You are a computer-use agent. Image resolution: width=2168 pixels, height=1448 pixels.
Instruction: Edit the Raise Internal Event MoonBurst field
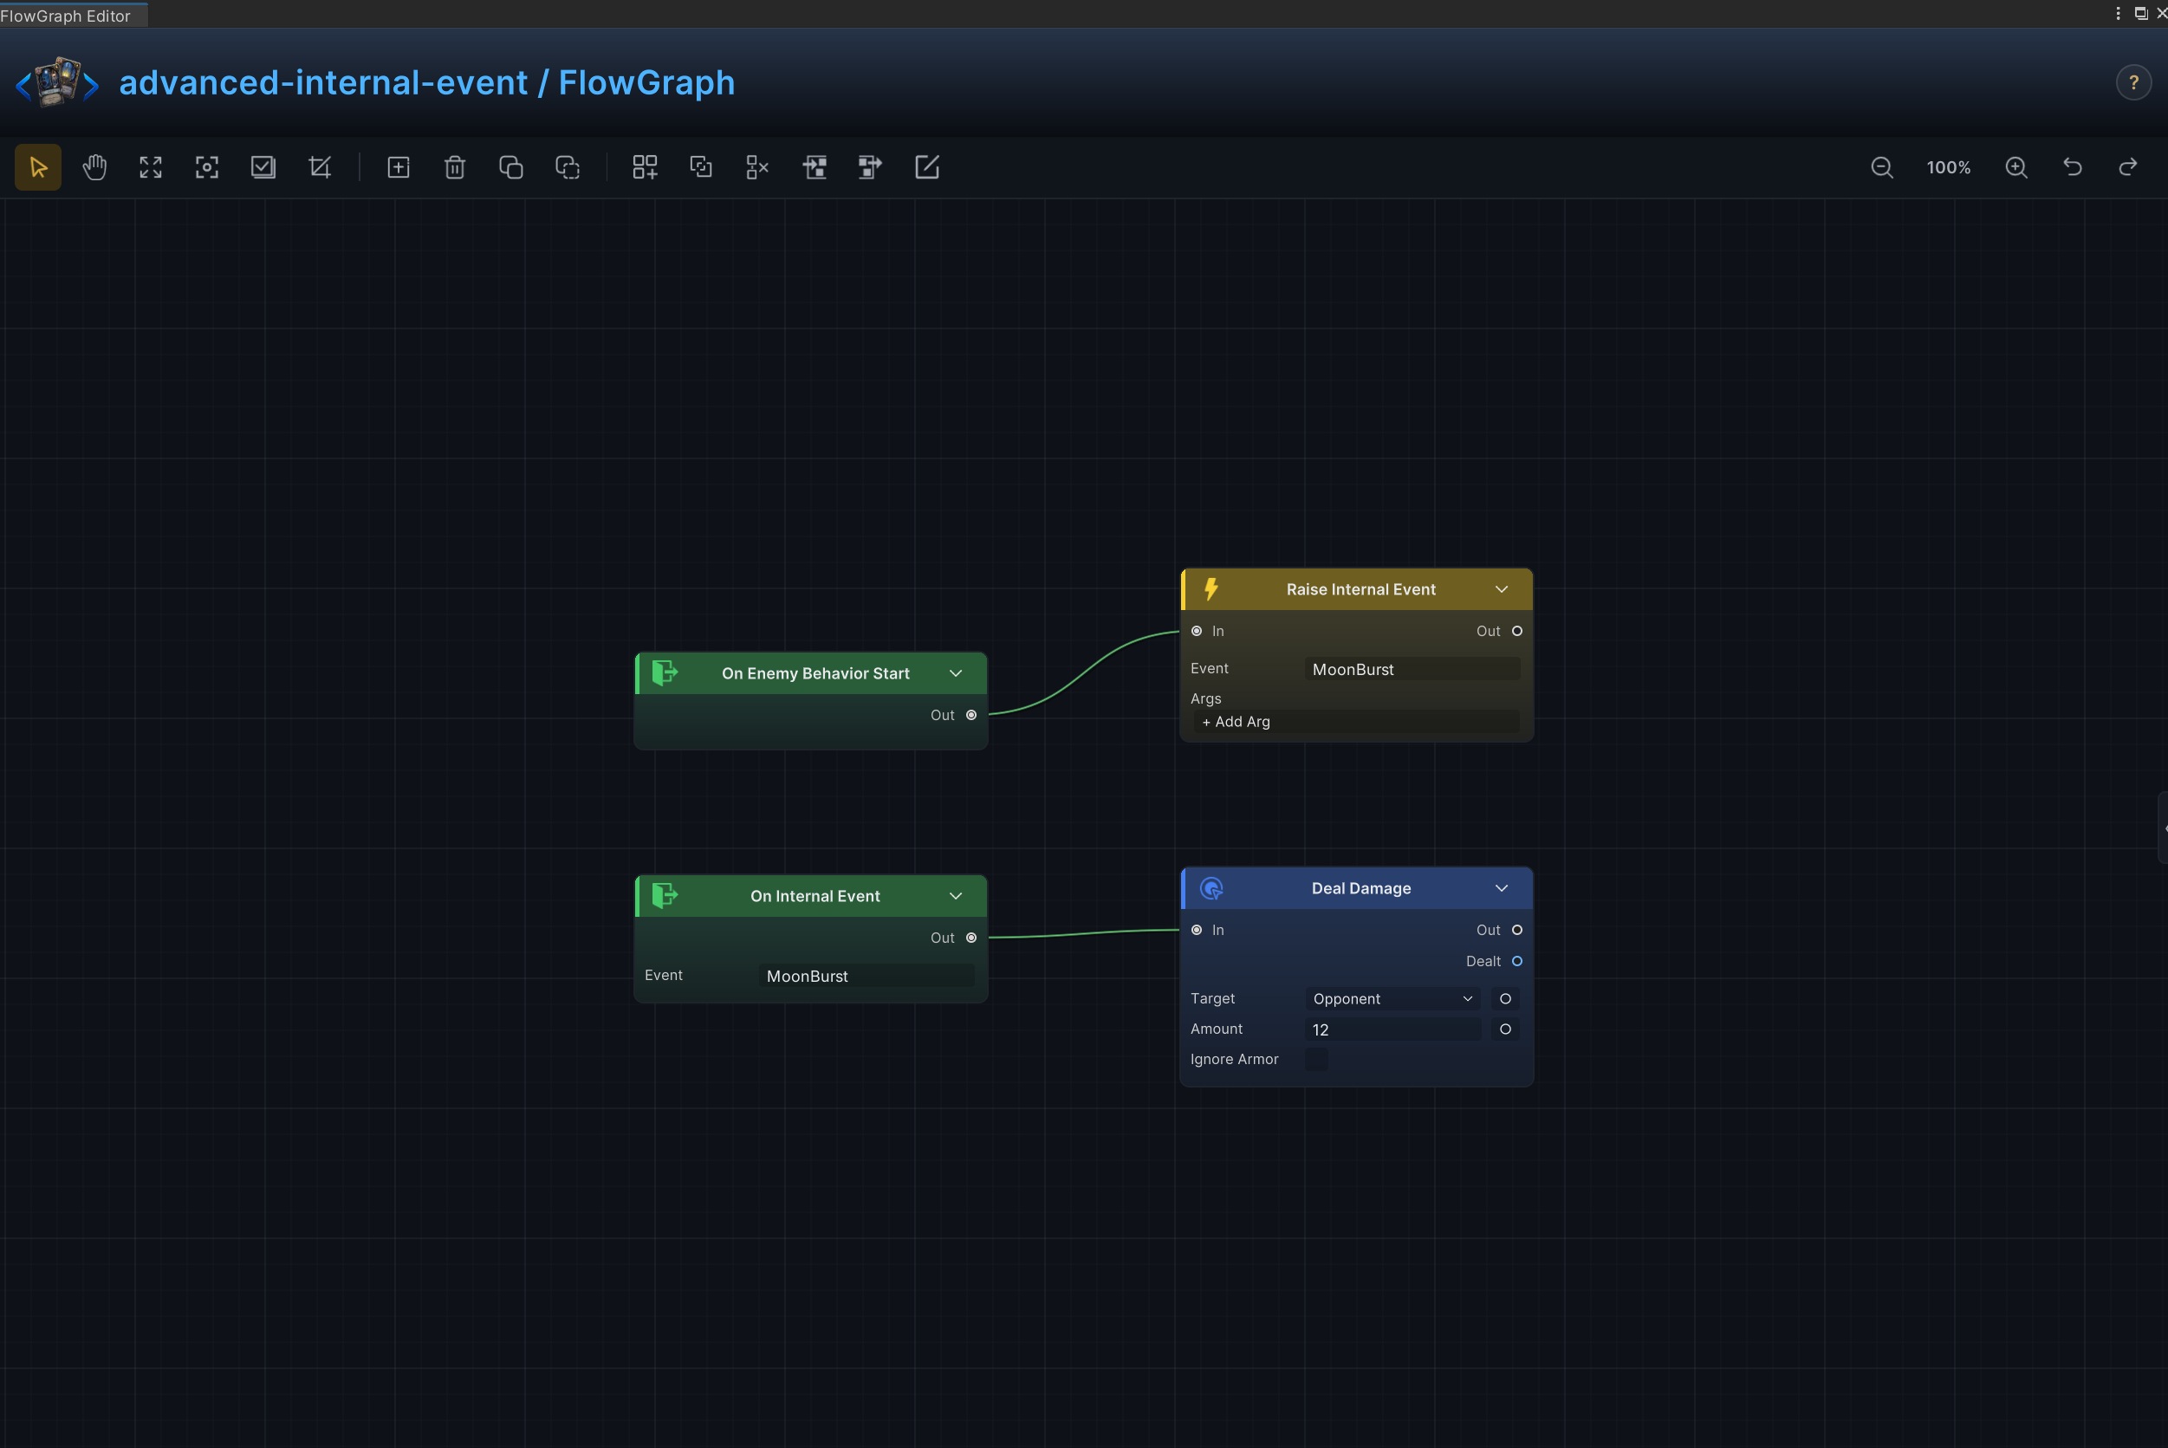pyautogui.click(x=1412, y=669)
